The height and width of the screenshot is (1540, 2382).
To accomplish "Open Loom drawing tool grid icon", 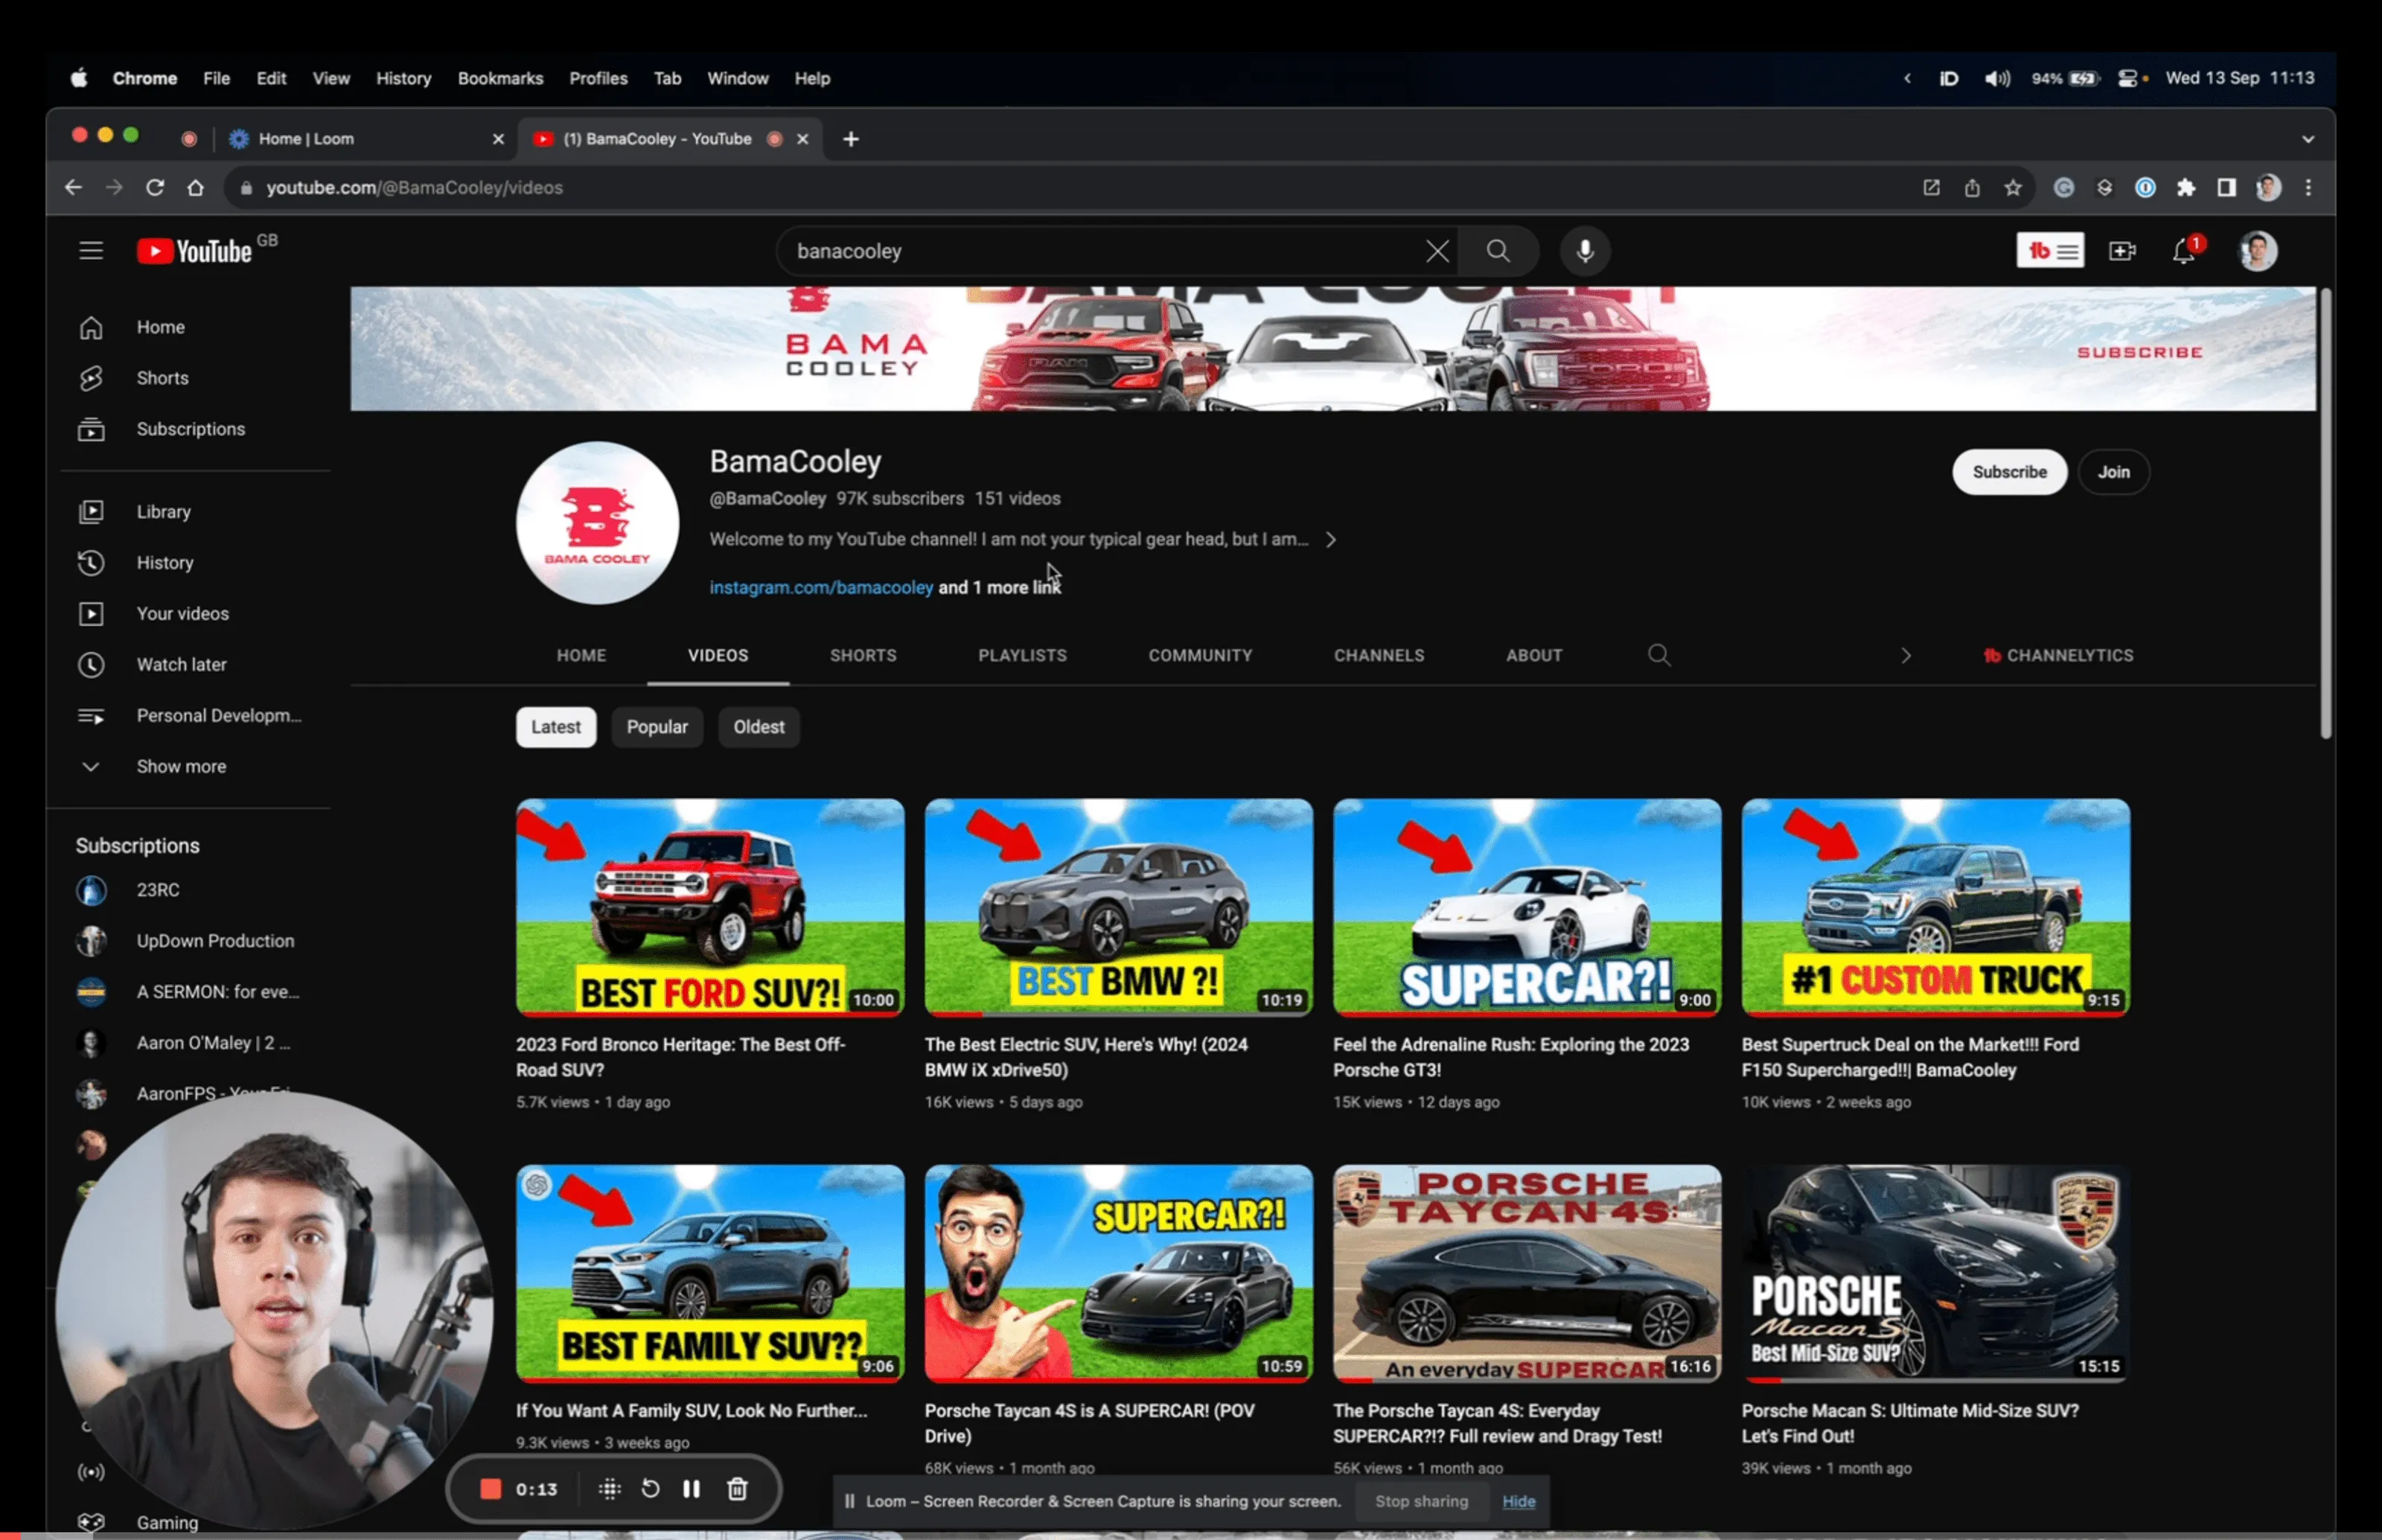I will pyautogui.click(x=609, y=1489).
